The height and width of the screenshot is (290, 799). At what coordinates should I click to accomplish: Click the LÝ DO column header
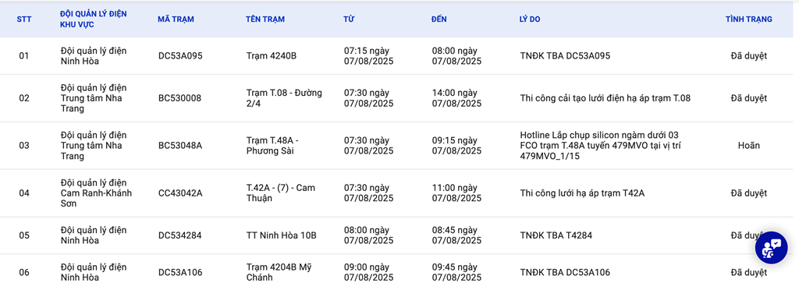(x=530, y=19)
